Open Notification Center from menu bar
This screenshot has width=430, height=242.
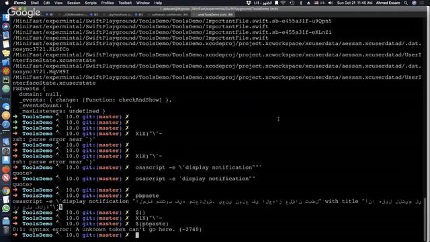pos(422,3)
